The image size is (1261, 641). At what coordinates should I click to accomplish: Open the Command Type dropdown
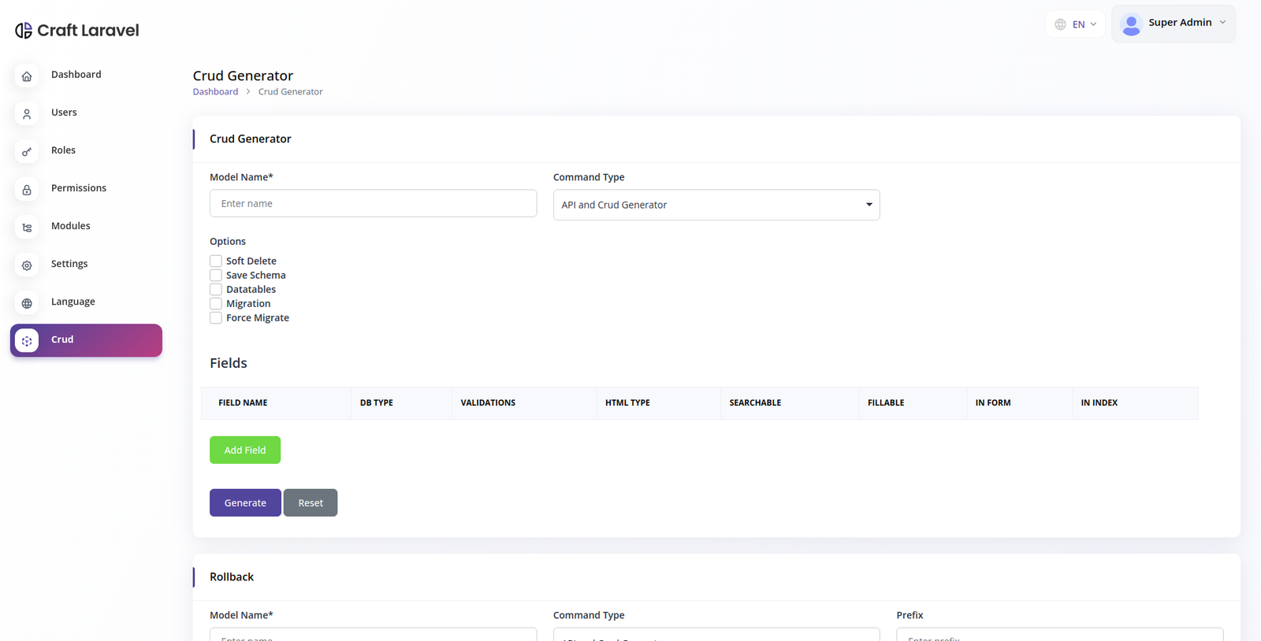point(716,205)
